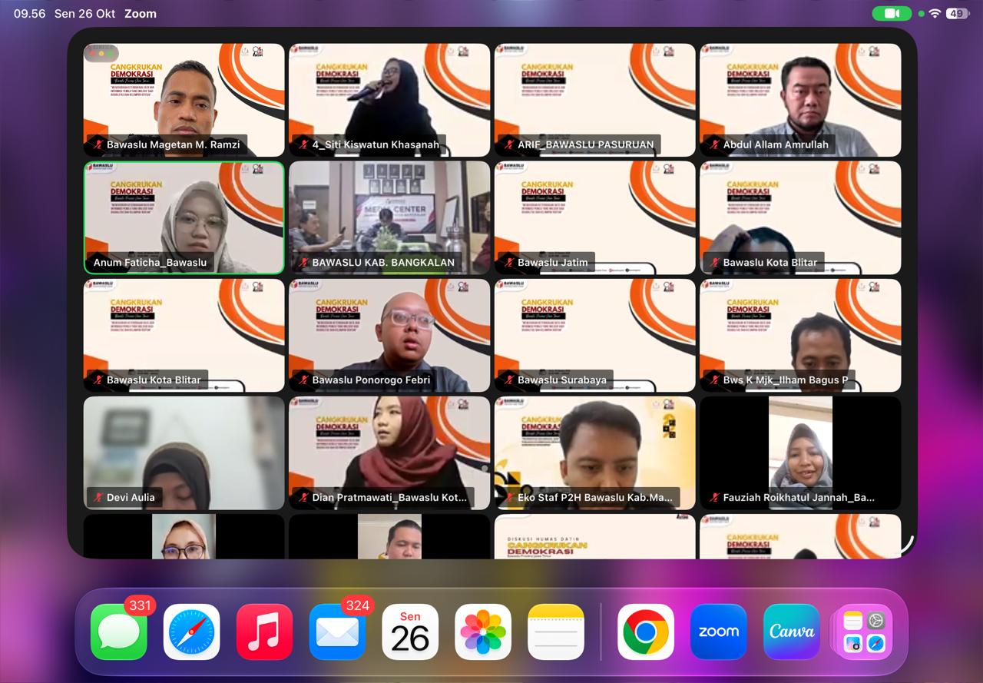Open the Calendar app showing 26
983x683 pixels.
(x=410, y=632)
